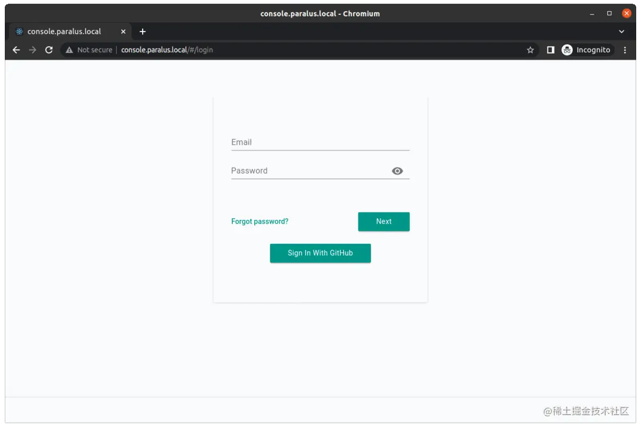Bookmark this page with star icon
This screenshot has height=428, width=641.
point(530,50)
